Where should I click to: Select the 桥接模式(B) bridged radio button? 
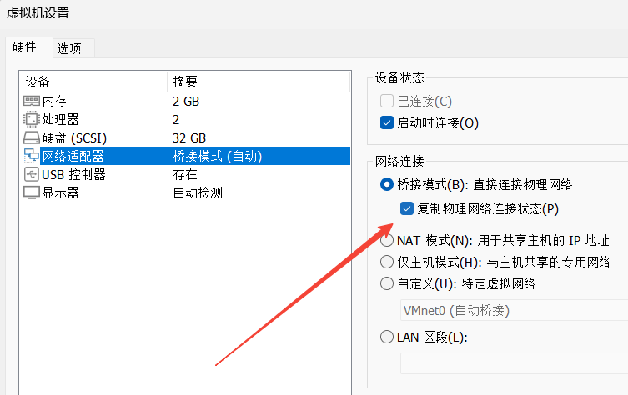pos(386,184)
